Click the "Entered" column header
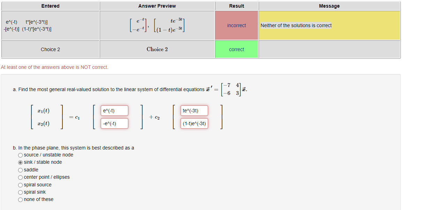Image resolution: width=435 pixels, height=210 pixels. 50,6
